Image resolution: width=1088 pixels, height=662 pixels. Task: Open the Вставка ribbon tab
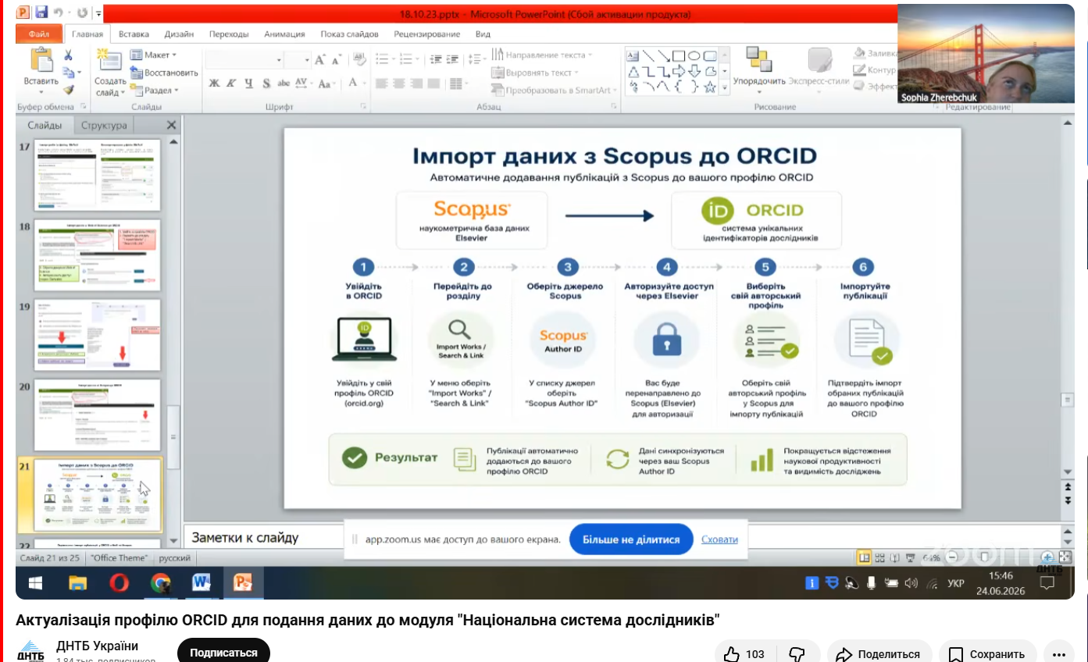point(134,34)
